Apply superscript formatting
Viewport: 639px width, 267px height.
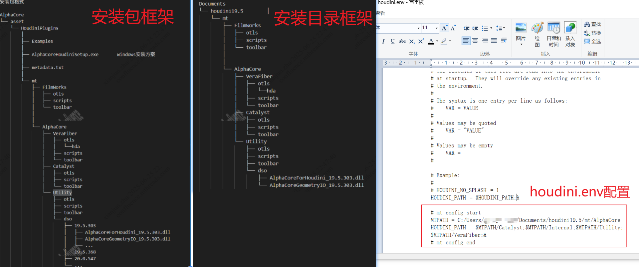[421, 41]
